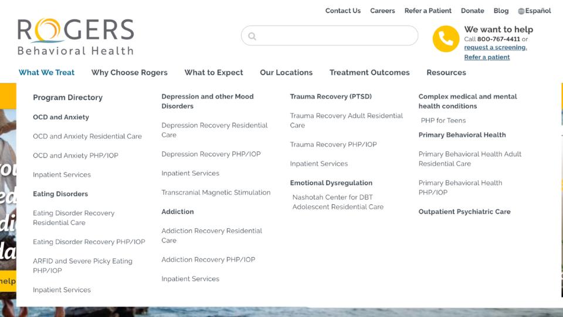This screenshot has height=317, width=563.
Task: Select Transcranial Magnetic Stimulation
Action: click(216, 193)
